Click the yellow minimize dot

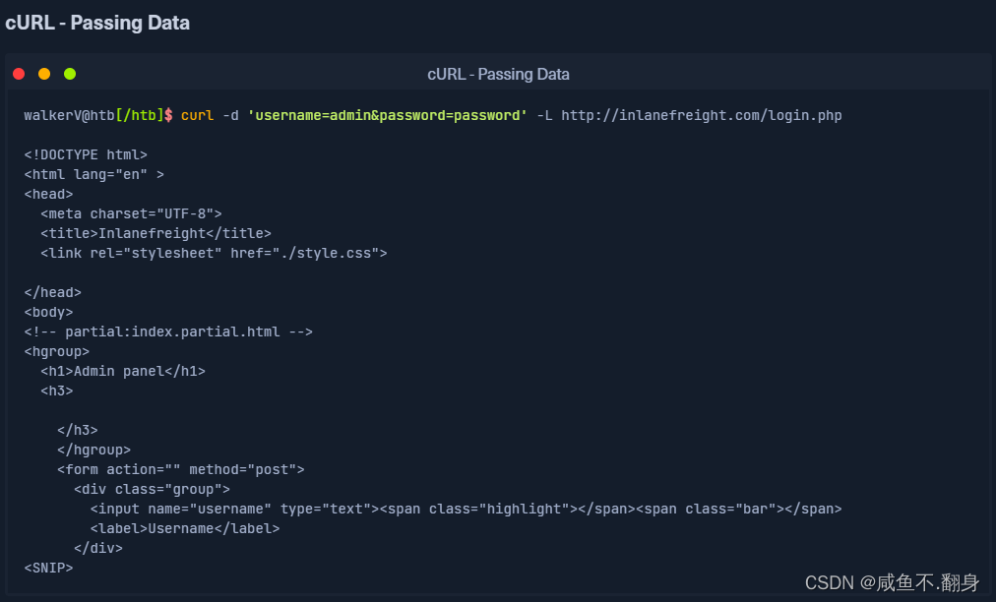[x=44, y=74]
